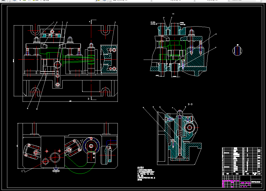Select the B-B section view label
The width and height of the screenshot is (266, 191).
(x=190, y=104)
